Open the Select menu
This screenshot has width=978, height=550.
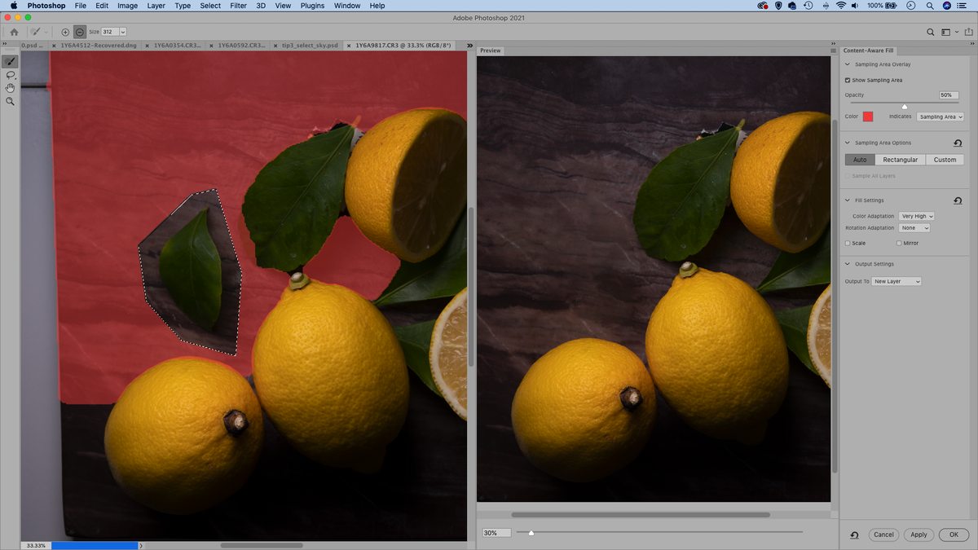pyautogui.click(x=209, y=6)
